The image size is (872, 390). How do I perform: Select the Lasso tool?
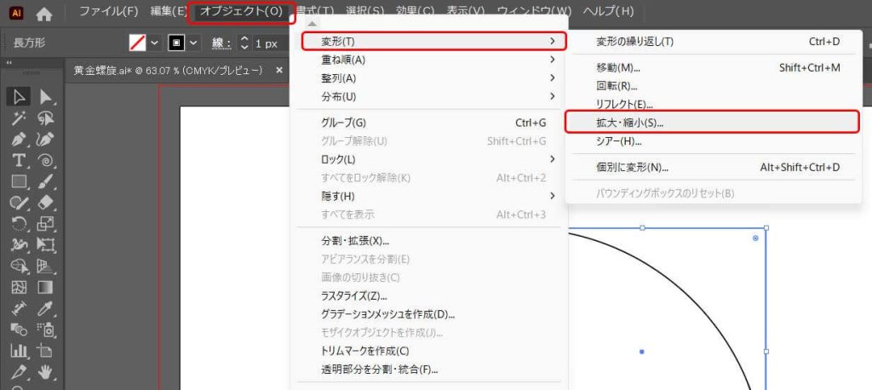(x=46, y=118)
